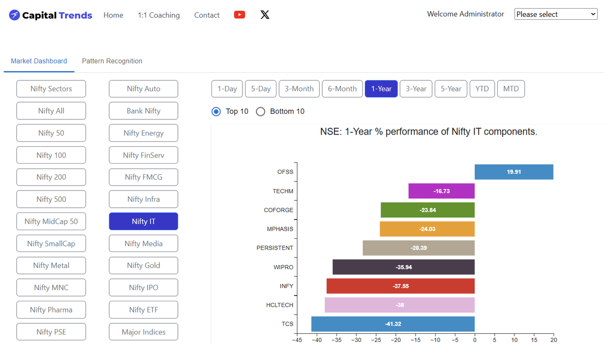Switch to the Pattern Recognition tab
610x344 pixels.
112,61
